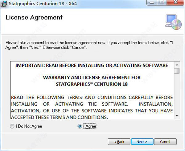Click the "I Agree" label text
This screenshot has width=185, height=151.
pos(90,126)
